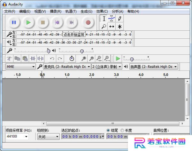The width and height of the screenshot is (192, 151).
Task: Click the Stop button
Action: [43, 22]
